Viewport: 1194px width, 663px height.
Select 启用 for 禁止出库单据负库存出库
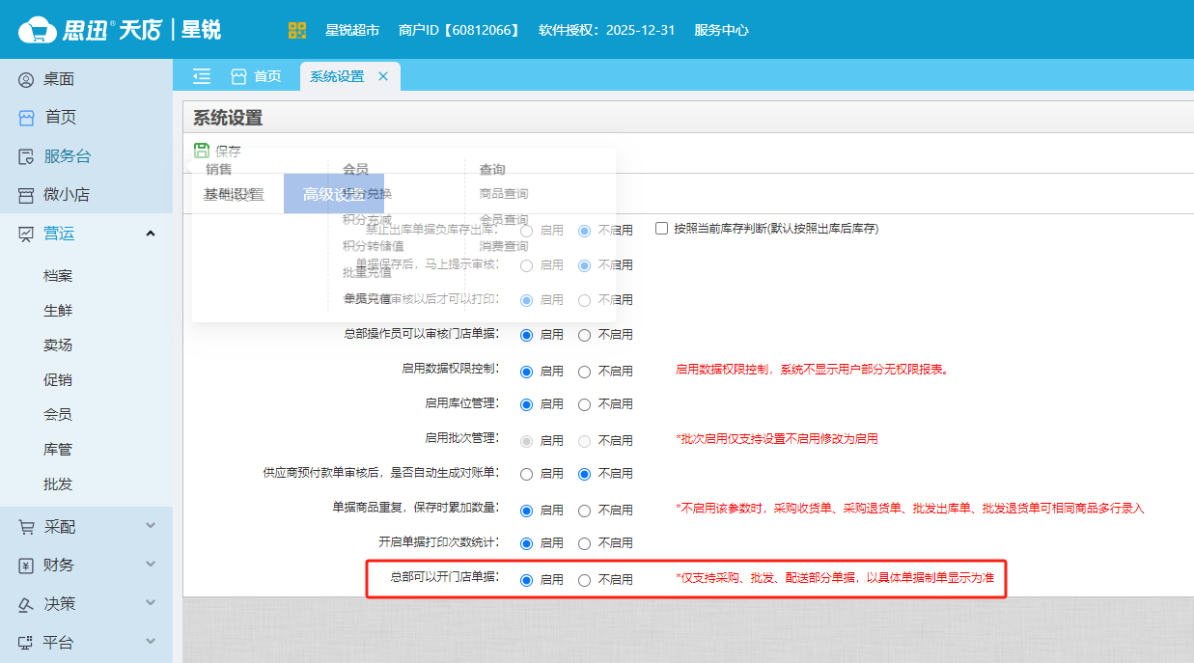[x=526, y=231]
